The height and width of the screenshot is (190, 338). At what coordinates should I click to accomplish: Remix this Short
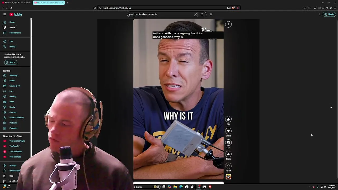(228, 166)
